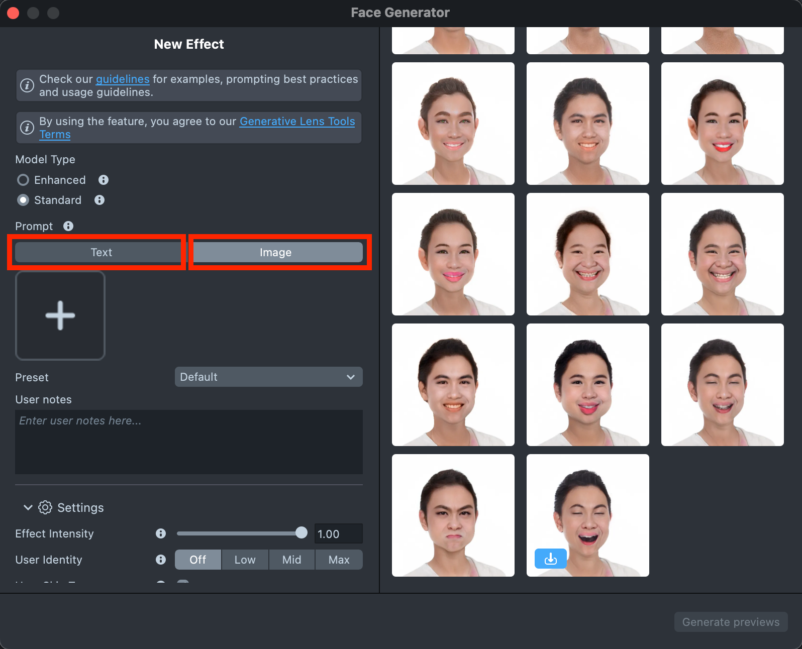The image size is (802, 649).
Task: Click the info icon next to Standard
Action: click(x=99, y=200)
